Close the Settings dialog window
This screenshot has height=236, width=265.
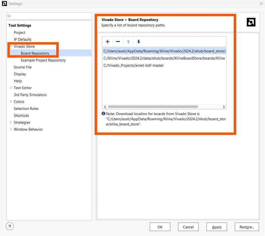(261, 4)
